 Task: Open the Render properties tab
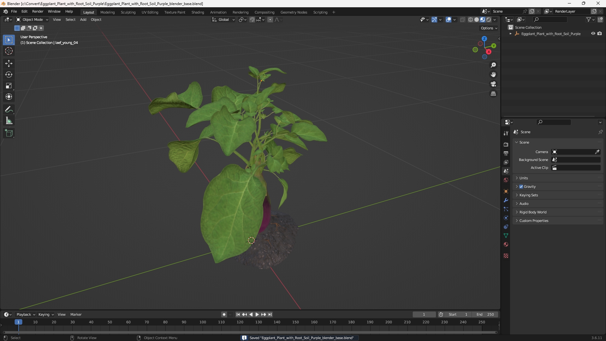click(506, 144)
